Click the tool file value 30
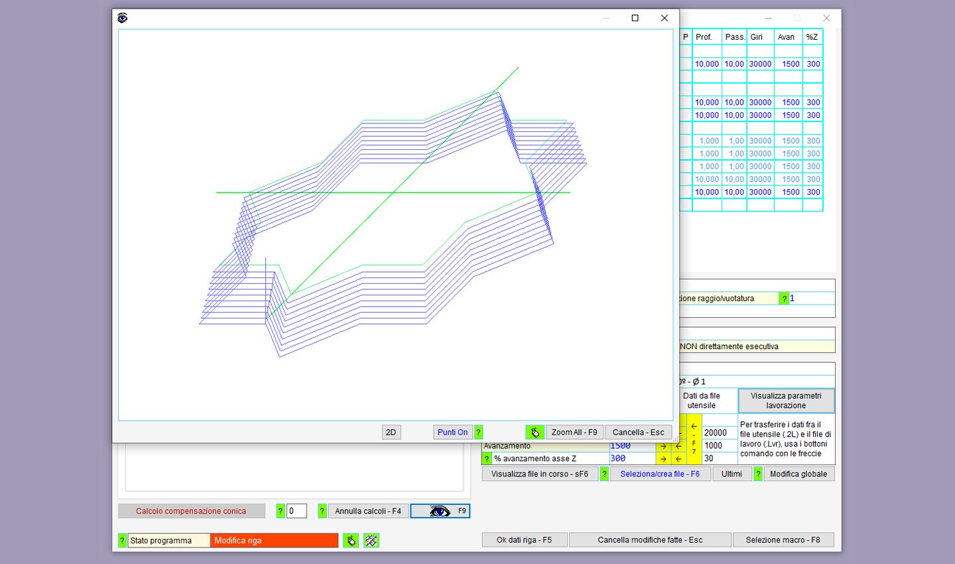This screenshot has width=955, height=564. pyautogui.click(x=720, y=458)
